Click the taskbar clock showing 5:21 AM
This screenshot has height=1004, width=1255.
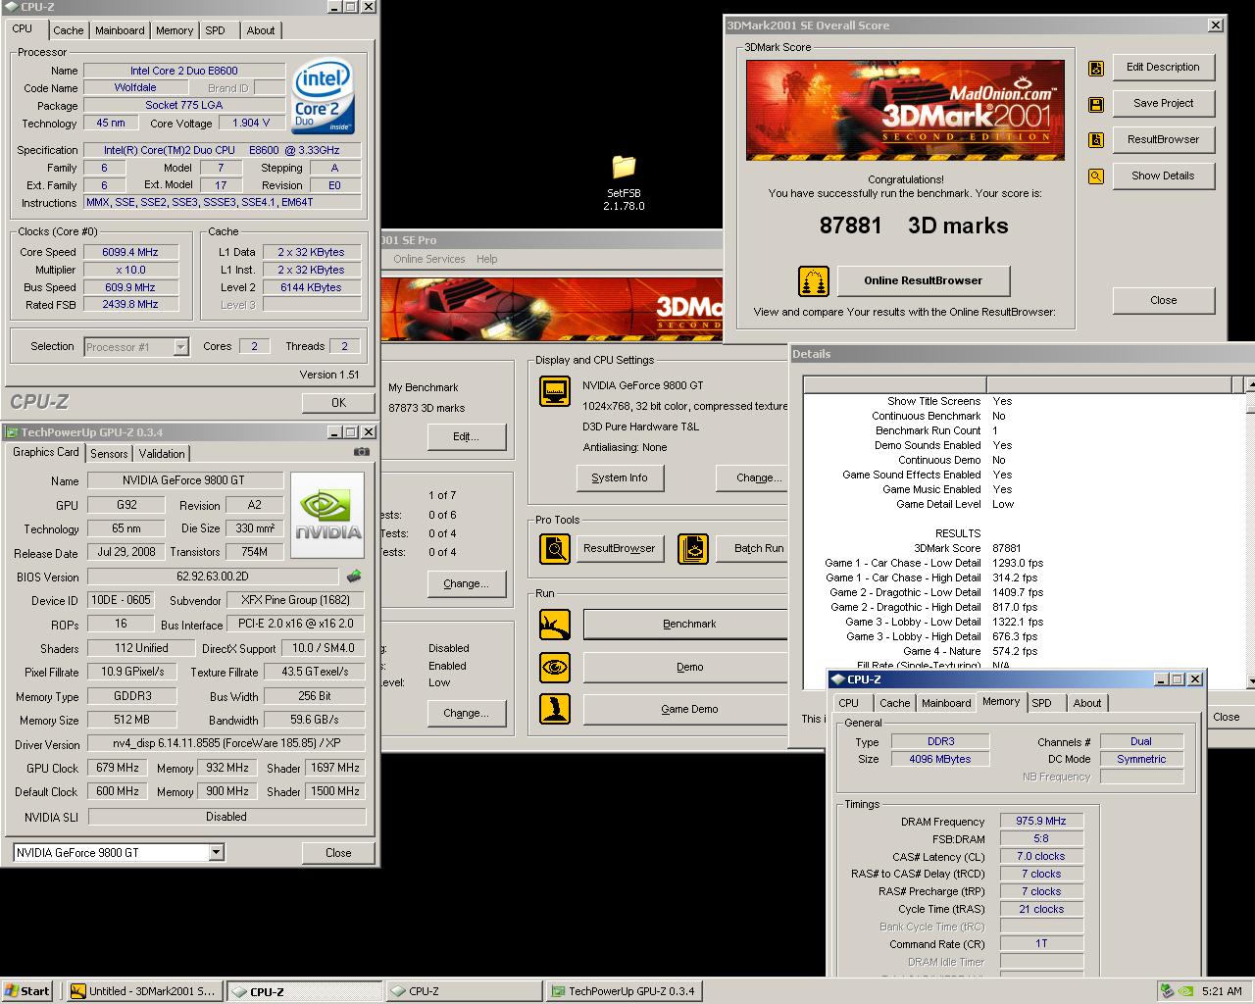click(x=1222, y=991)
